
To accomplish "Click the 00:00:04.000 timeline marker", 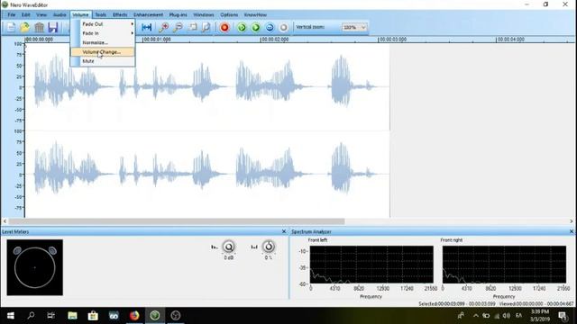I will point(510,40).
